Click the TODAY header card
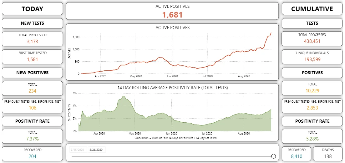The height and width of the screenshot is (163, 345). [32, 9]
